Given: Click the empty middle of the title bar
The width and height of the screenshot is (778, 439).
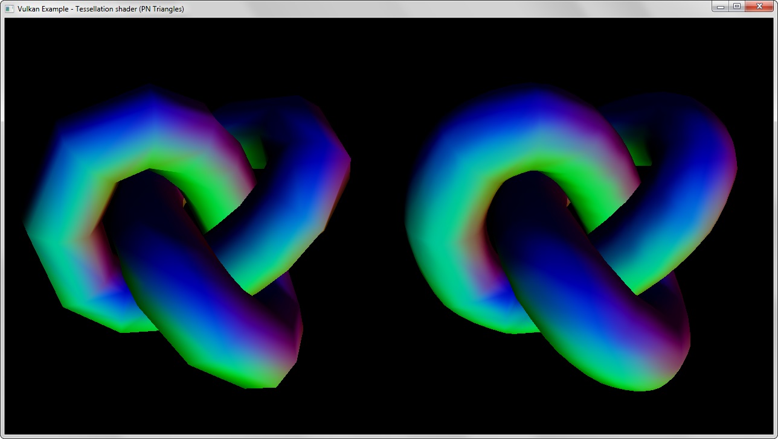Looking at the screenshot, I should pos(423,8).
